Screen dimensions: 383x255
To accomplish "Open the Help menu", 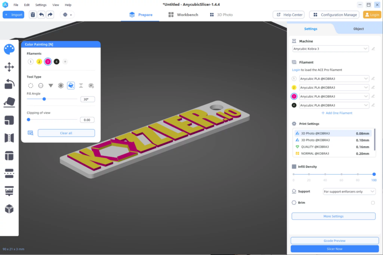I will (x=68, y=5).
